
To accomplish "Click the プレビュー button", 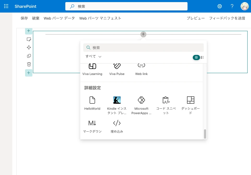I will (195, 18).
